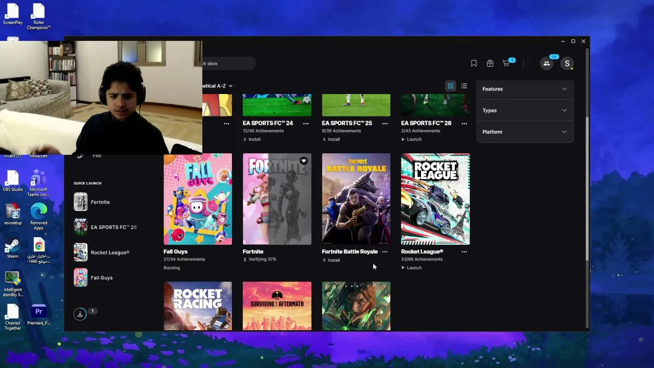Click '12/40 Achievements' text
The image size is (654, 368).
(263, 131)
